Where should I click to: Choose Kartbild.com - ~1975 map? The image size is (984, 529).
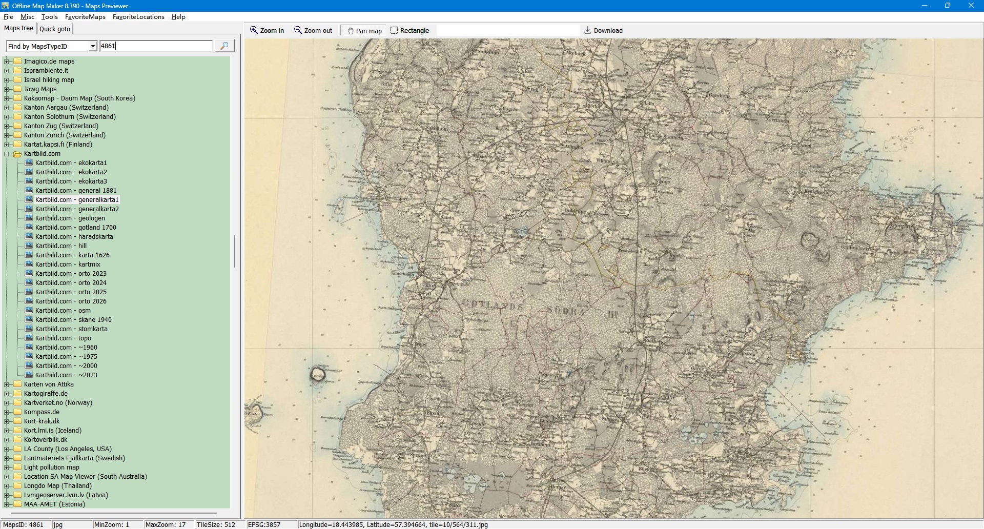click(x=66, y=357)
